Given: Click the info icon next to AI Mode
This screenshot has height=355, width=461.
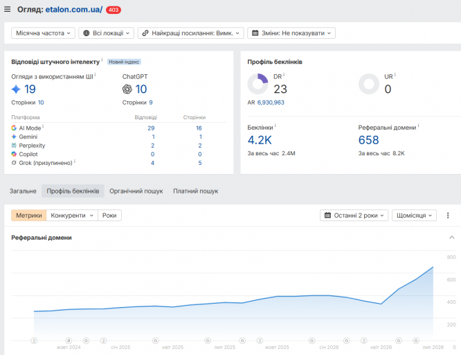Looking at the screenshot, I should [x=43, y=126].
